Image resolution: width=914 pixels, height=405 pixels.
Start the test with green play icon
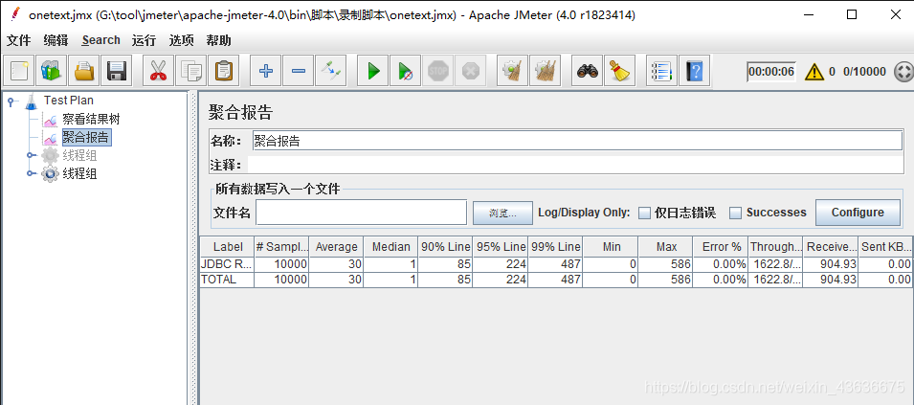[373, 71]
